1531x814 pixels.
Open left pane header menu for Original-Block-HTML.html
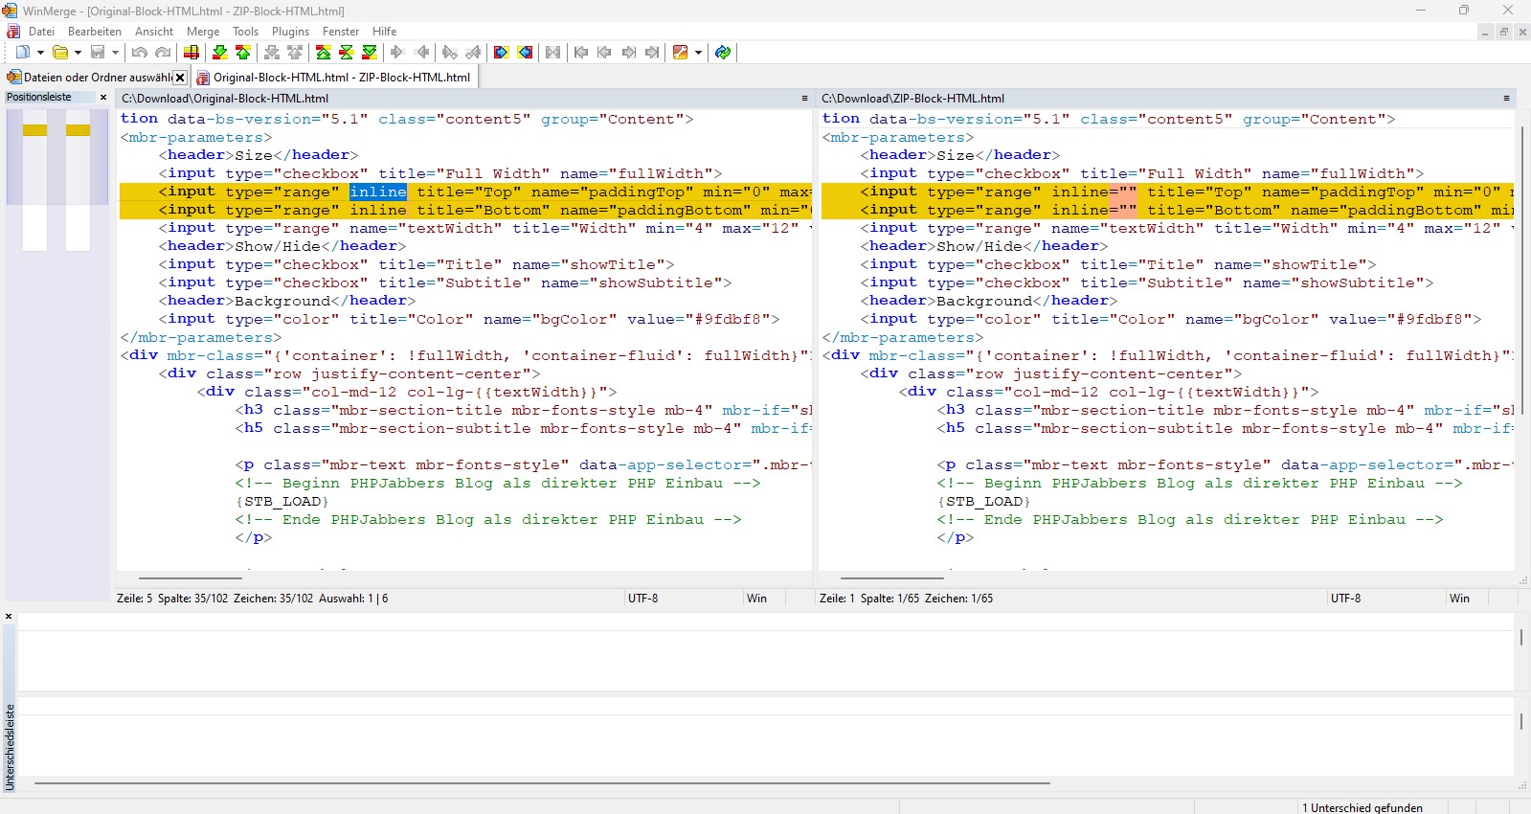[804, 99]
